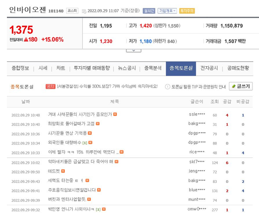The image size is (259, 213).
Task: Click new icon beside 주포움직임보시면알겁니다
Action: coord(99,190)
